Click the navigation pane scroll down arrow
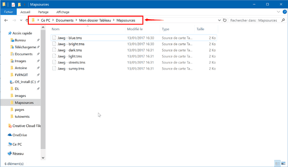 coord(43,158)
